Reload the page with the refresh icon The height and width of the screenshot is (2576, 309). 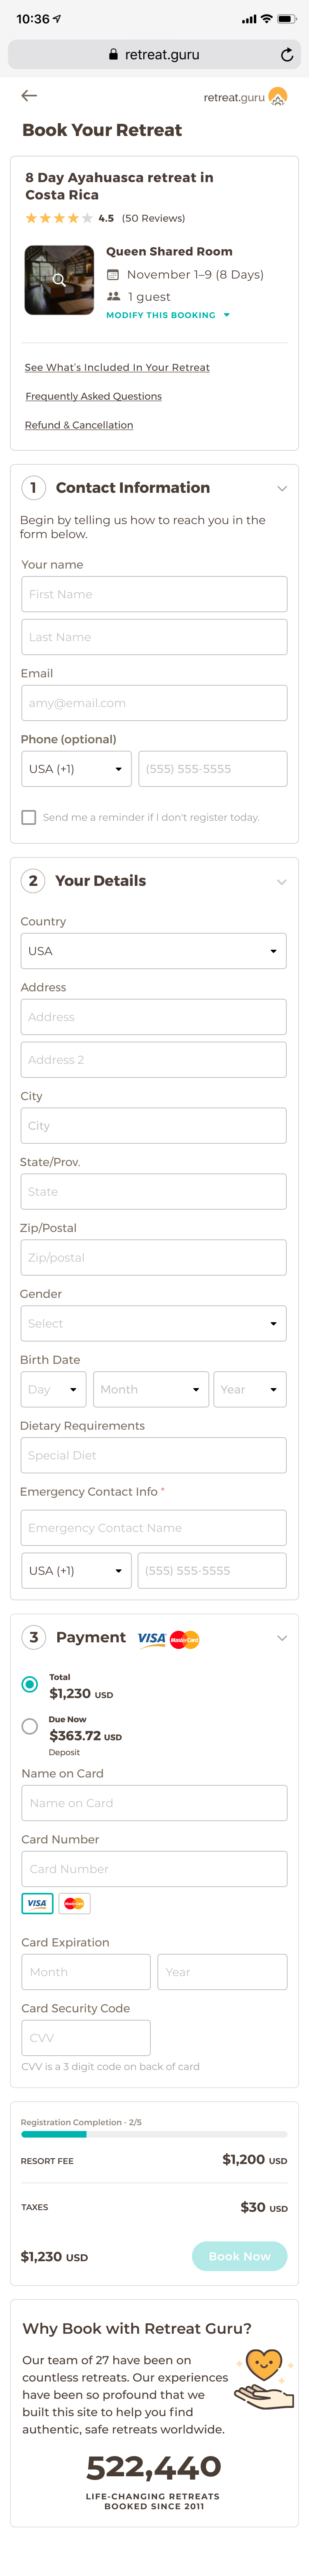pos(287,55)
